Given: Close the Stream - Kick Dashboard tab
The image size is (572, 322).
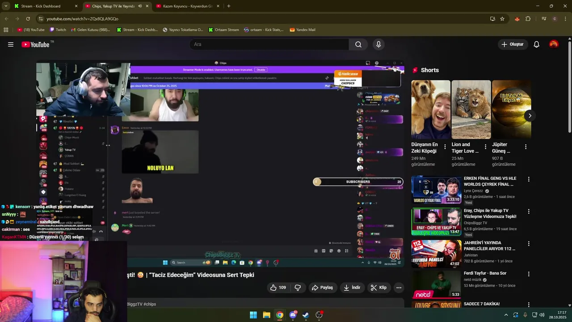Looking at the screenshot, I should click(x=76, y=6).
